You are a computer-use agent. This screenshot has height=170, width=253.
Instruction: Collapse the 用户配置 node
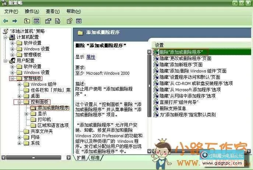coord(5,61)
